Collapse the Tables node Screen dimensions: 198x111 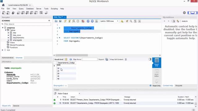click(6, 30)
